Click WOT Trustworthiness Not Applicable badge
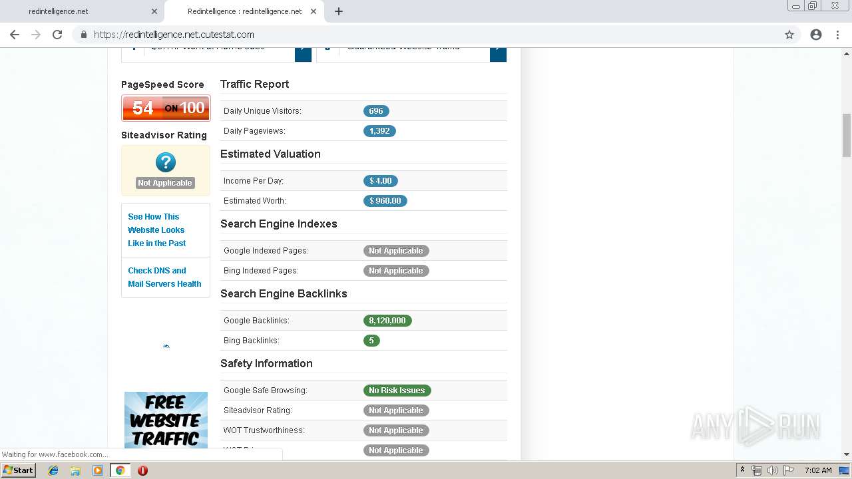This screenshot has height=479, width=852. (396, 430)
